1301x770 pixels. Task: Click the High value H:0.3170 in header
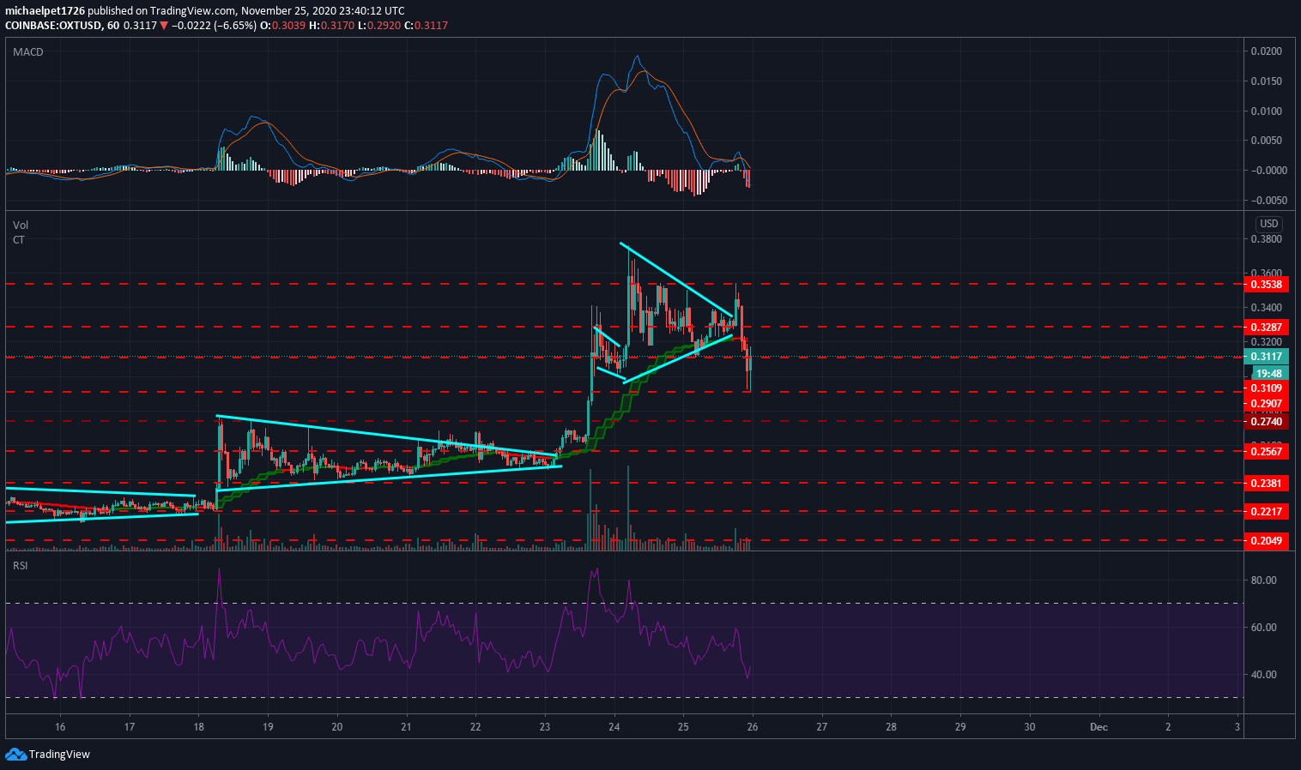(332, 26)
